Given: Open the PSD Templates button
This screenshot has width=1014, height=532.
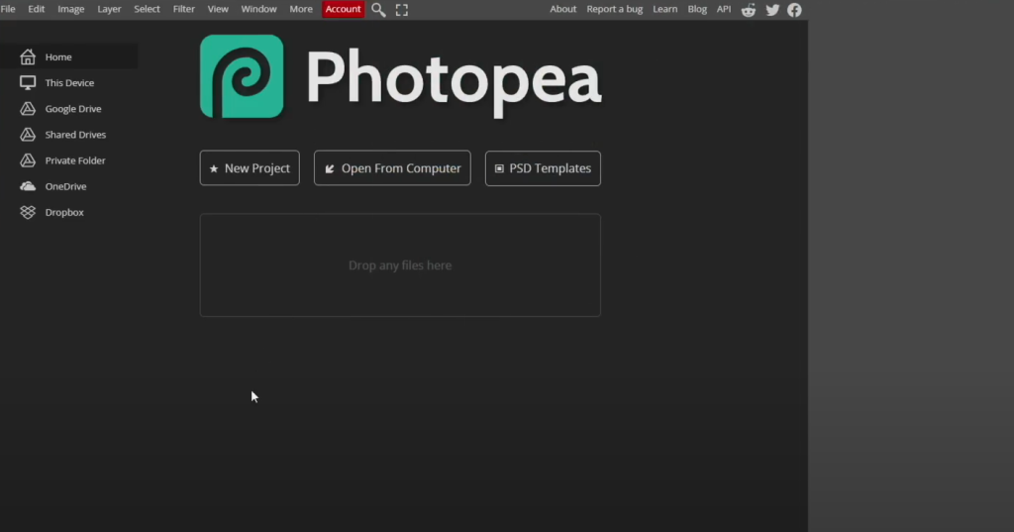Looking at the screenshot, I should point(543,168).
